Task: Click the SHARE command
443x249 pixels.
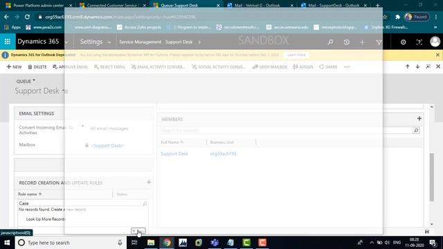Action: 328,67
